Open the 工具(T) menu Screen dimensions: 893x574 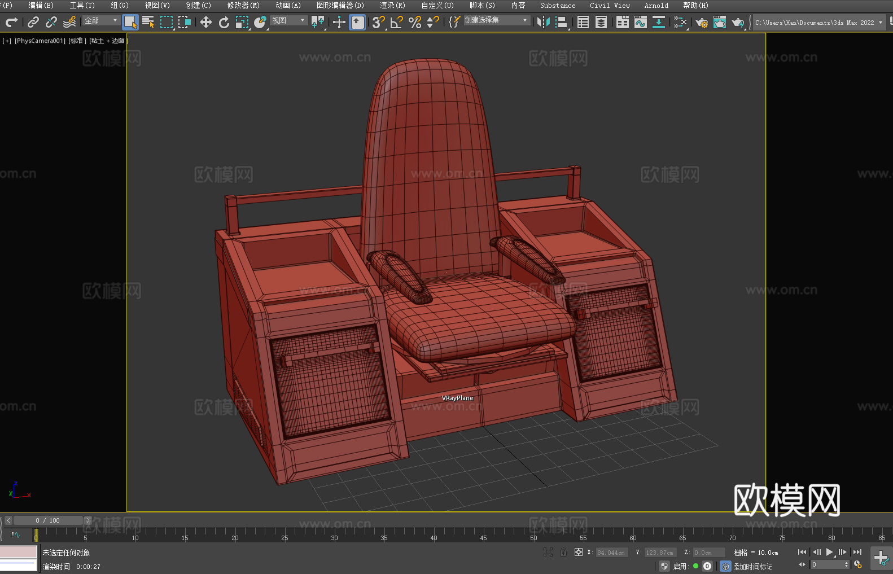coord(82,5)
